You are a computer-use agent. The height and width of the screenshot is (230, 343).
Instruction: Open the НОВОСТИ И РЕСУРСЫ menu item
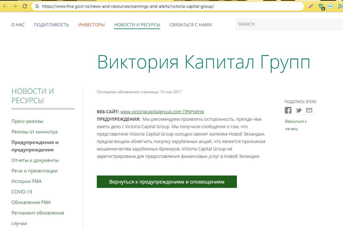[137, 25]
